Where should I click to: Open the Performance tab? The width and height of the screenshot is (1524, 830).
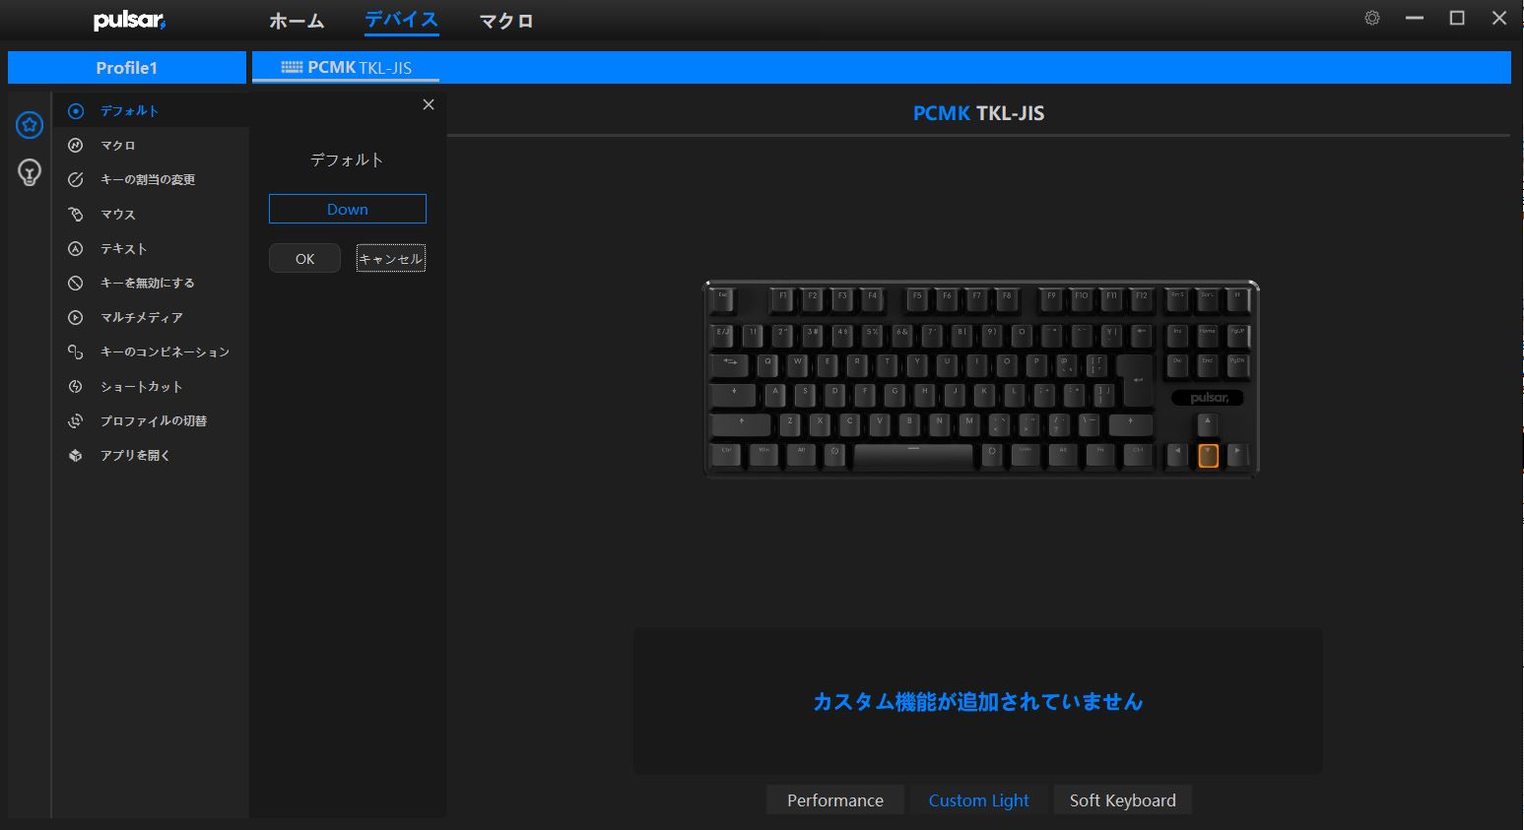coord(835,799)
